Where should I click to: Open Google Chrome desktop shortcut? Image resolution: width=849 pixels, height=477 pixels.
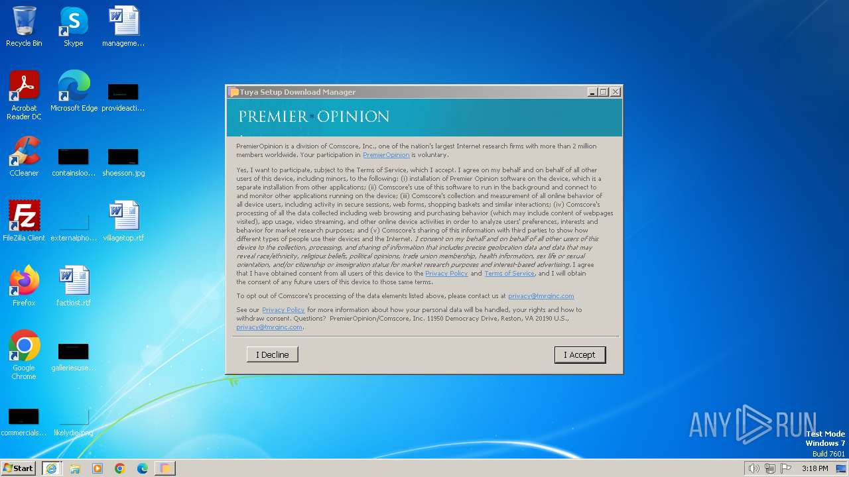[x=24, y=355]
